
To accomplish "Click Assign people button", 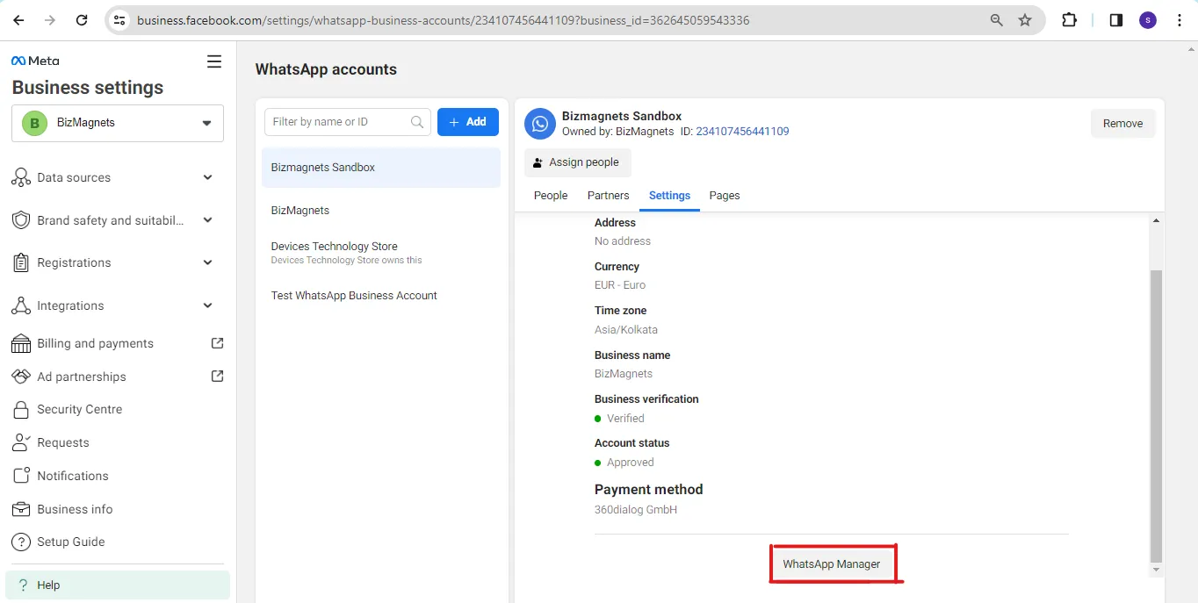I will click(578, 162).
